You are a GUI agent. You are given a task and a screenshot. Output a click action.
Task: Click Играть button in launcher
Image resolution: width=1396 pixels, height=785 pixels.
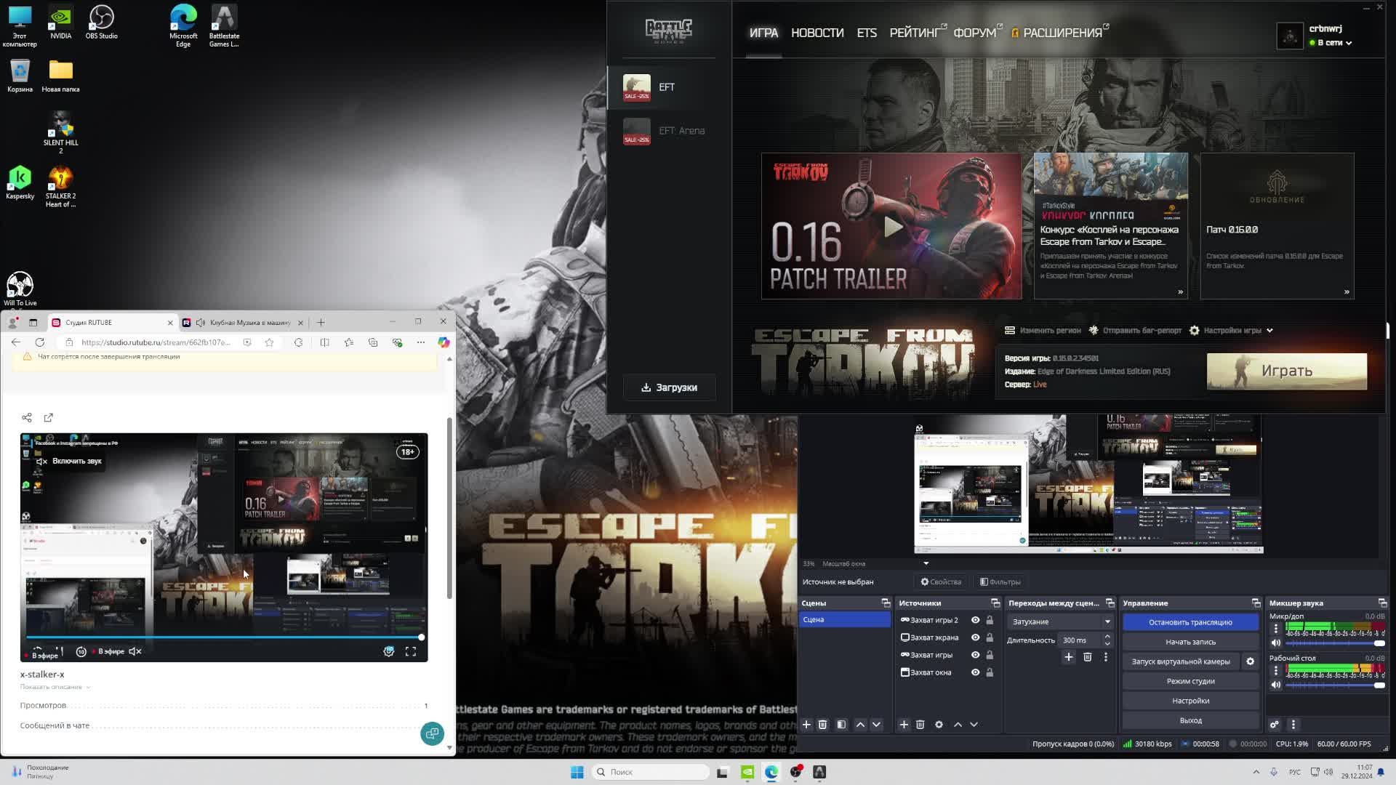tap(1286, 371)
